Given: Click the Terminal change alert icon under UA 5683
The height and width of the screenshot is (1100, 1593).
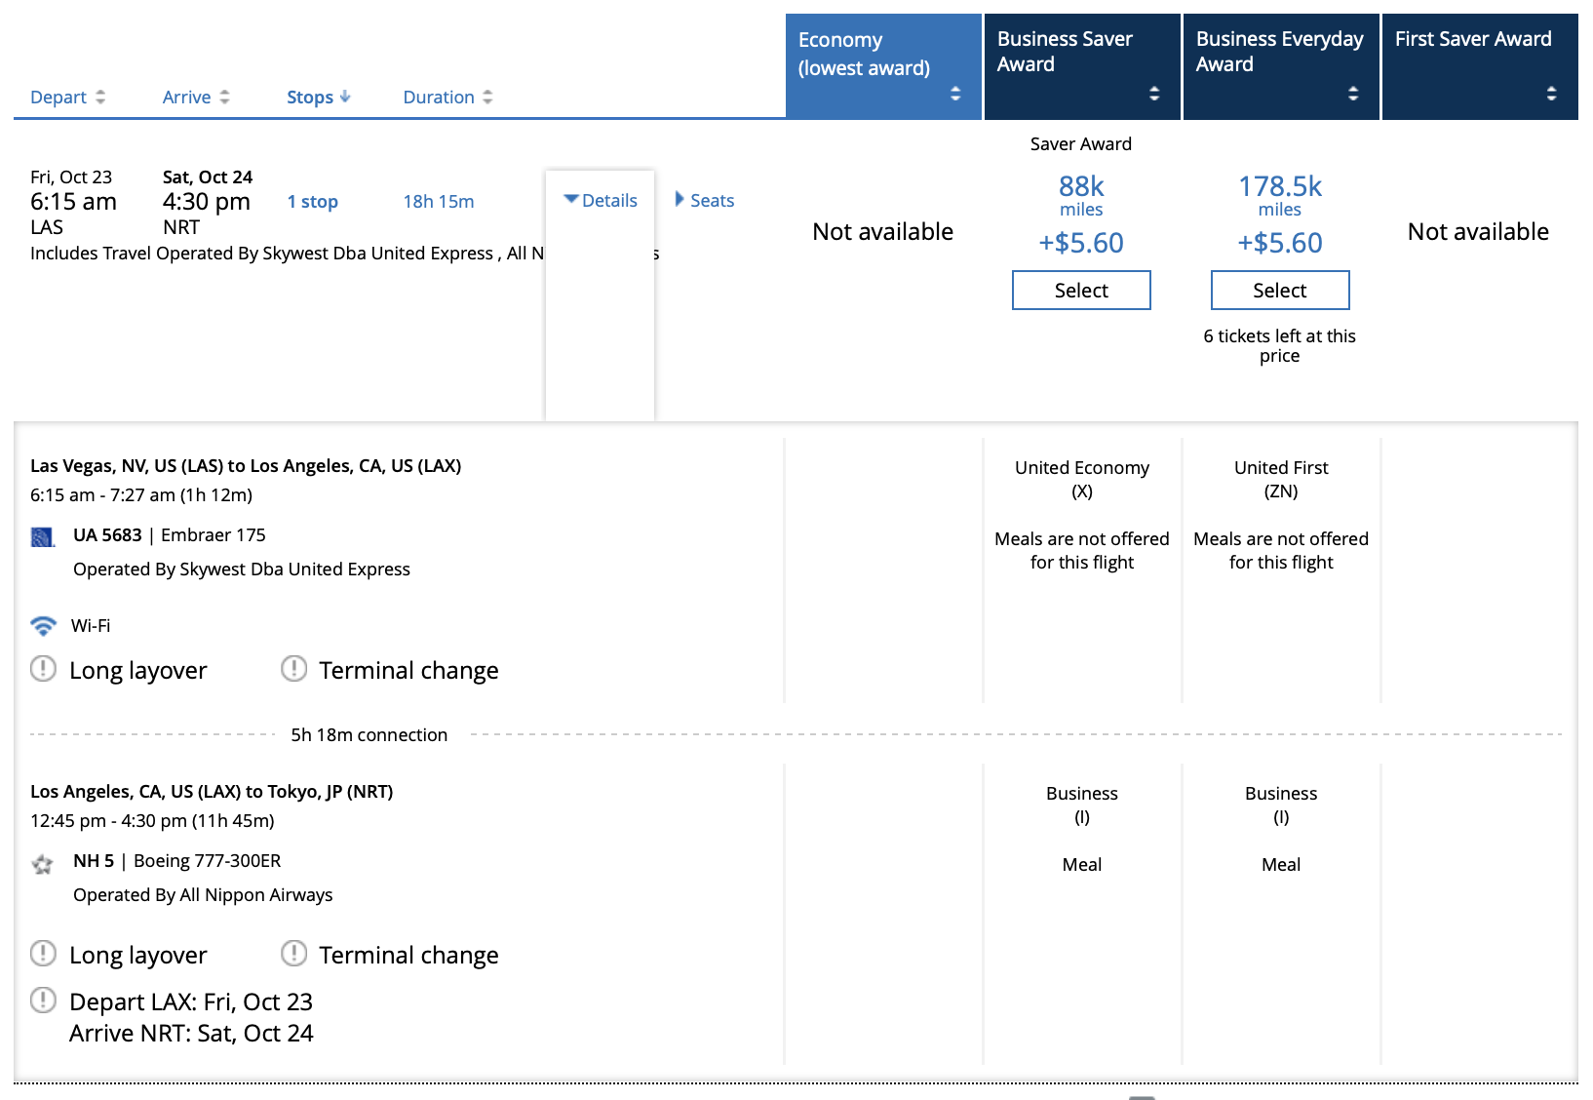Looking at the screenshot, I should [x=293, y=668].
